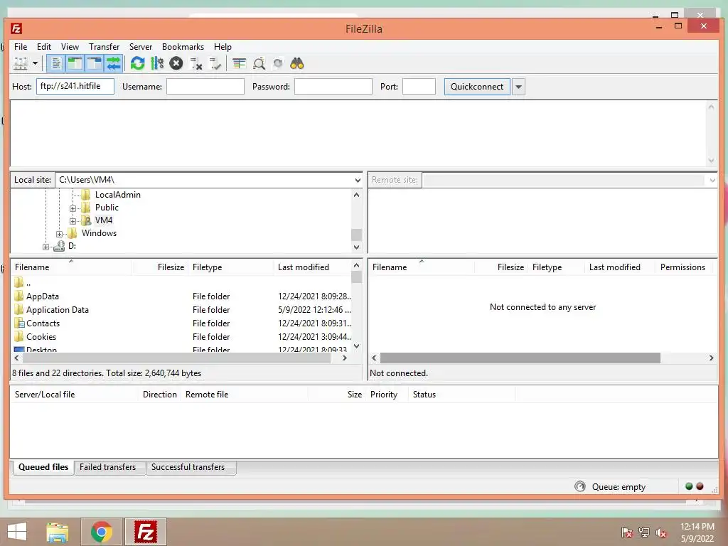Reconnect to last used server
The width and height of the screenshot is (728, 546).
coord(215,63)
